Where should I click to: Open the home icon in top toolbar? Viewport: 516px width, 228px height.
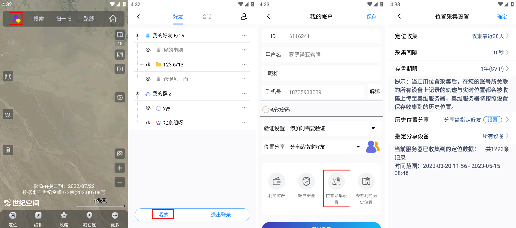click(113, 19)
